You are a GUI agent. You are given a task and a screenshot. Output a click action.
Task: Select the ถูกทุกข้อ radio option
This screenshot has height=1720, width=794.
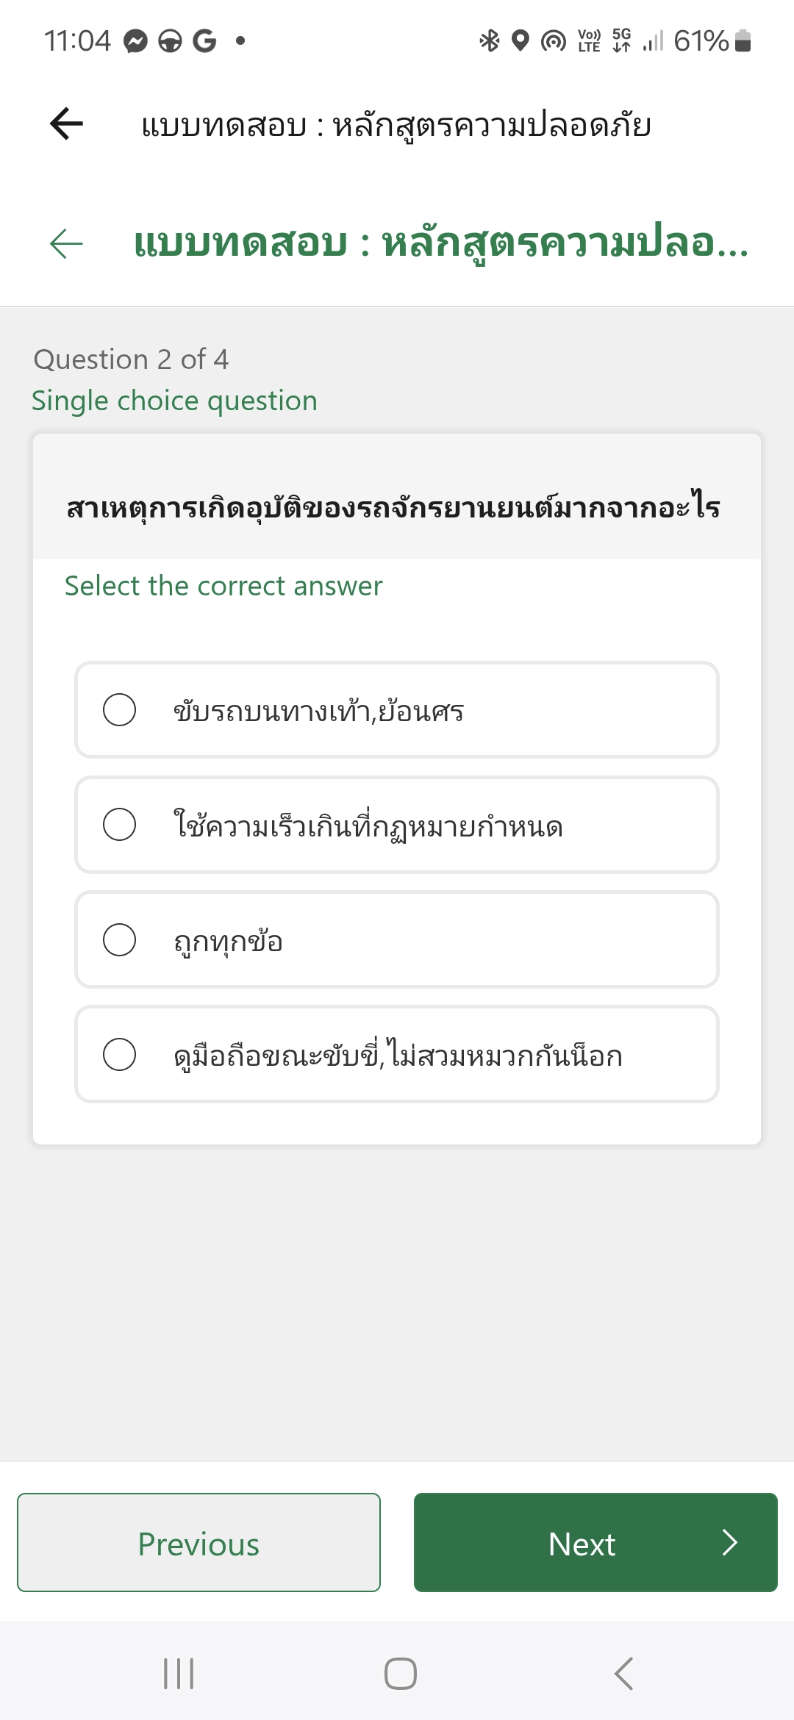tap(397, 939)
